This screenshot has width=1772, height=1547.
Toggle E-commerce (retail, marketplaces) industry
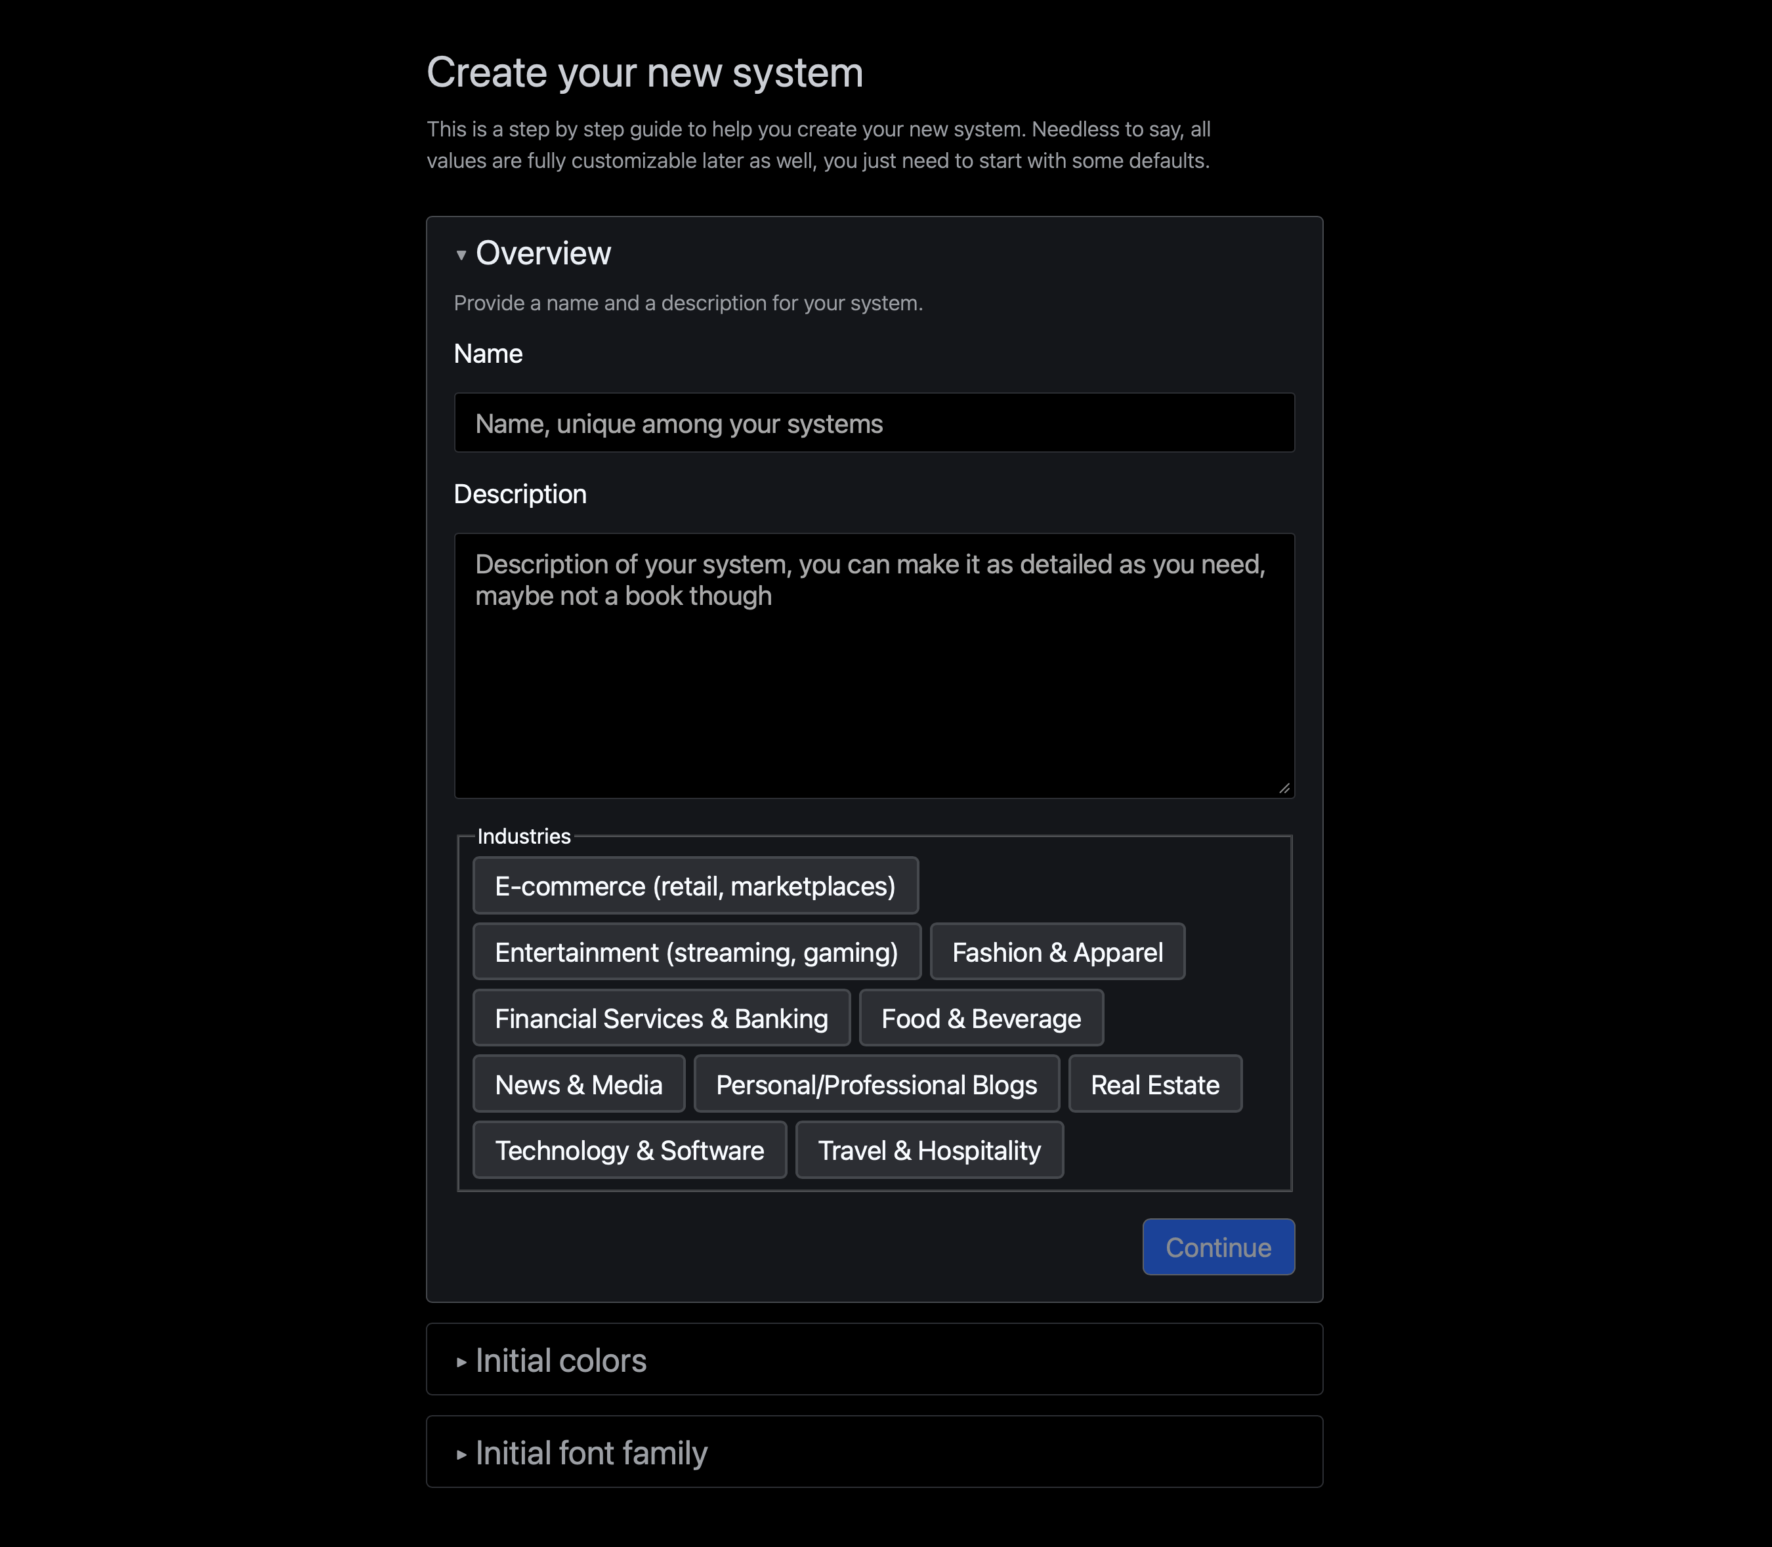tap(695, 886)
